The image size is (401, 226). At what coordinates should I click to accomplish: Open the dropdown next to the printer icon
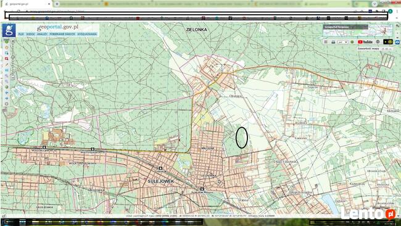pyautogui.click(x=343, y=42)
